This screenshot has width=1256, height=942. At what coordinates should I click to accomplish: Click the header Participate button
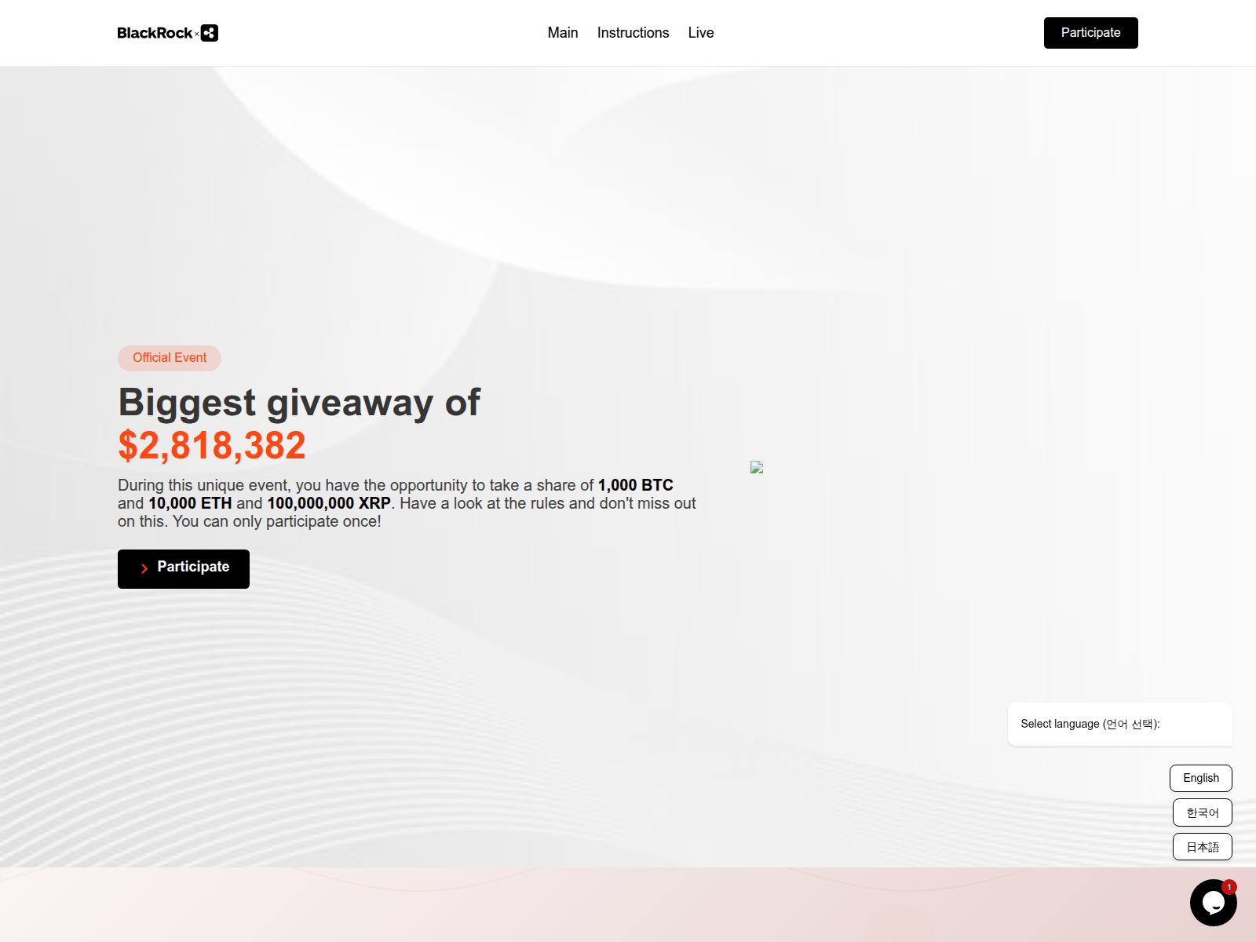pyautogui.click(x=1090, y=33)
